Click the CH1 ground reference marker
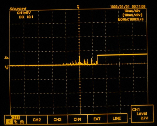 pos(7,67)
